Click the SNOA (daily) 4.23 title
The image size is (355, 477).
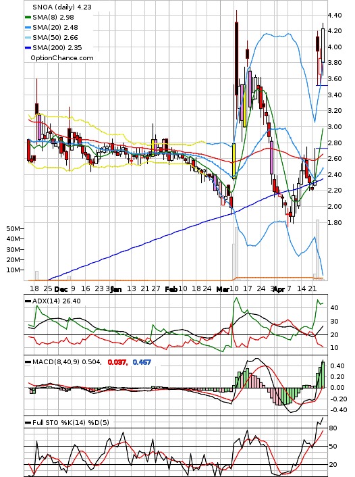[61, 7]
